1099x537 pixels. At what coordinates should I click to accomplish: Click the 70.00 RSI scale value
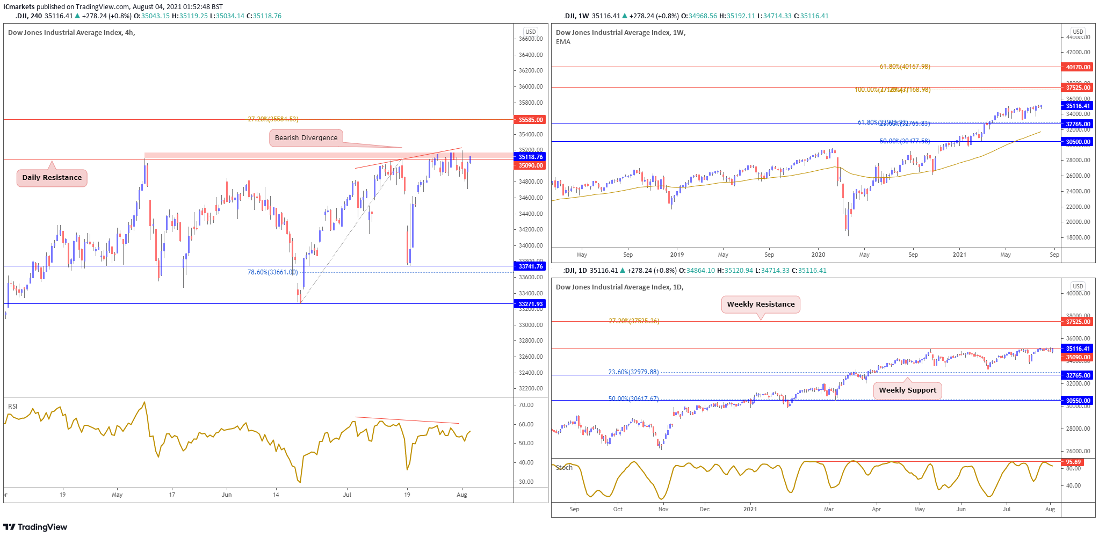(526, 405)
